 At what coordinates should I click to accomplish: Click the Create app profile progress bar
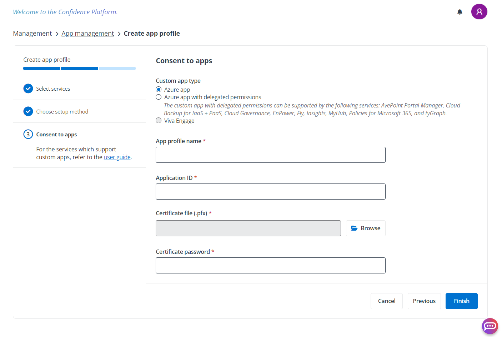click(79, 68)
